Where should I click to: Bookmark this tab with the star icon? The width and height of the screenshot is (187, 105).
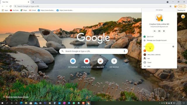[170, 6]
